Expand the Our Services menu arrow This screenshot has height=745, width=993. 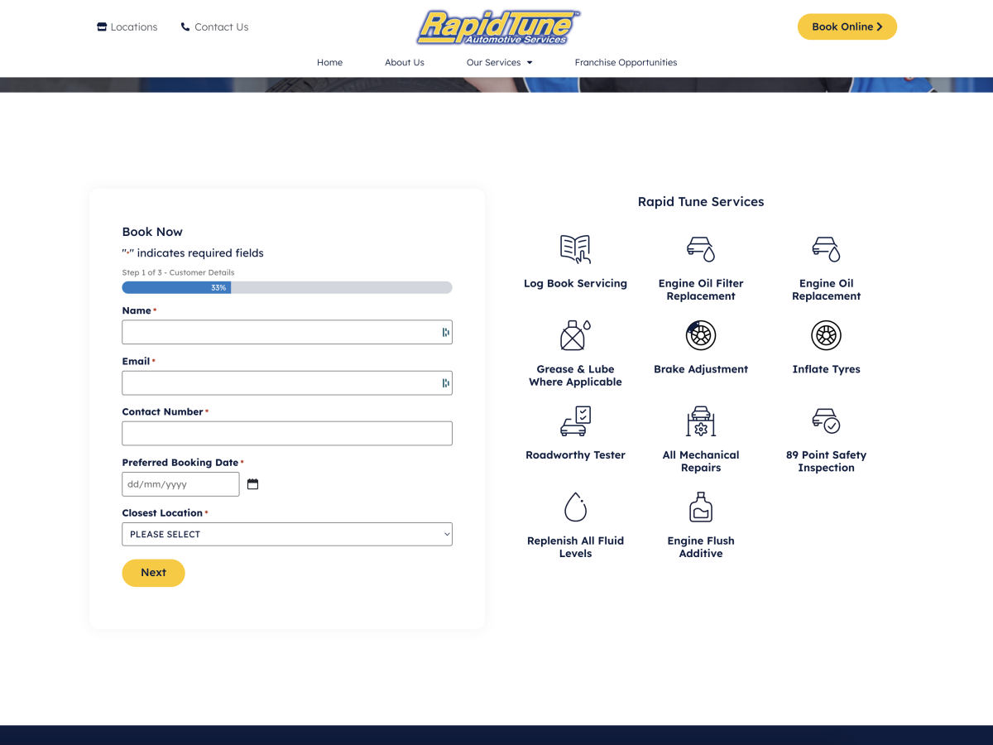pyautogui.click(x=530, y=63)
